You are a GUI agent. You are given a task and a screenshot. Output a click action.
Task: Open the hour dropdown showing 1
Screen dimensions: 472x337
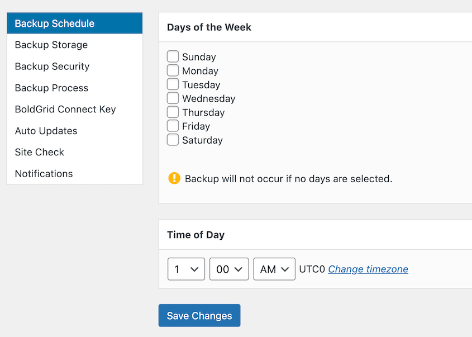pos(186,269)
